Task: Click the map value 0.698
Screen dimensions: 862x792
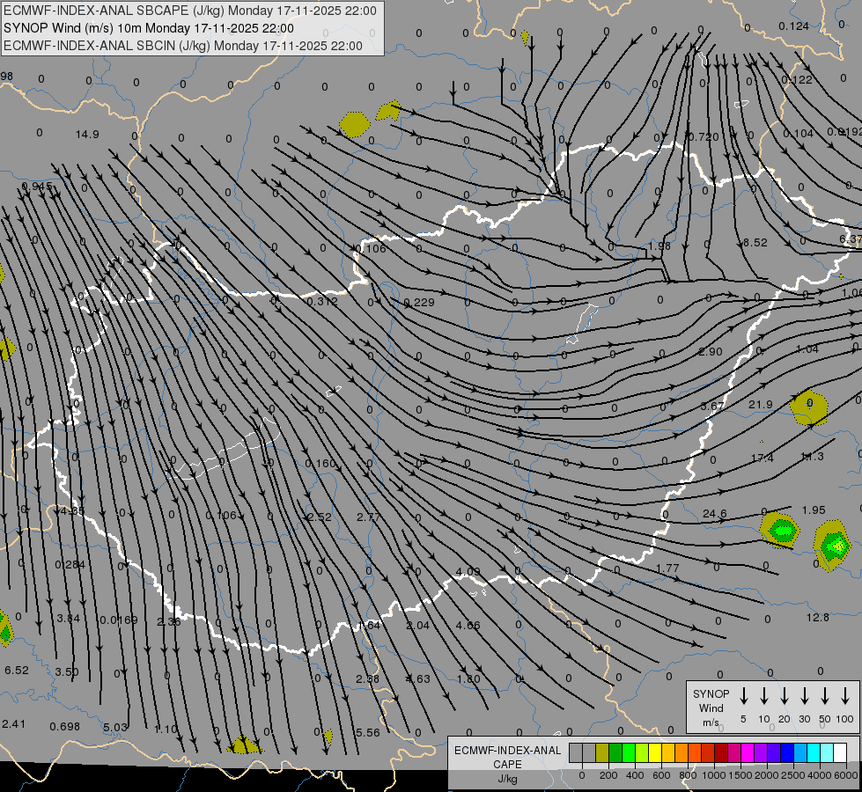Action: click(65, 727)
